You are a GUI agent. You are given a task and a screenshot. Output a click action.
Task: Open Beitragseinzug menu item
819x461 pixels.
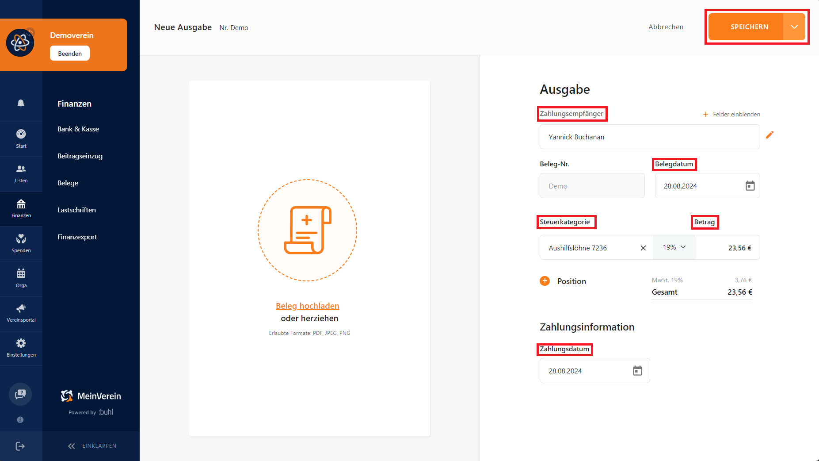[80, 156]
